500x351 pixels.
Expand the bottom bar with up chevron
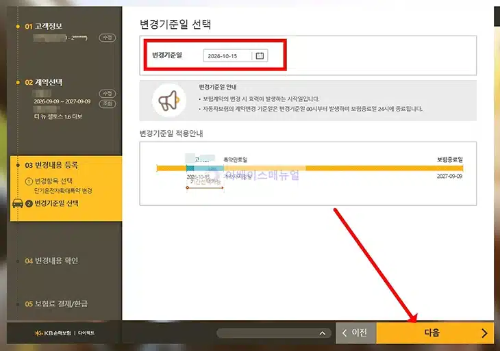tap(323, 333)
